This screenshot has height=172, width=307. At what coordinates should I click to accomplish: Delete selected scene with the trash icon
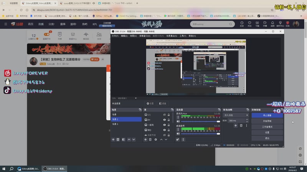118,140
